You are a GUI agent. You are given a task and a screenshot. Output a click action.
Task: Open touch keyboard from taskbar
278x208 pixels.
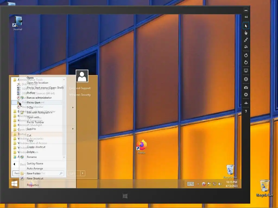(x=190, y=184)
